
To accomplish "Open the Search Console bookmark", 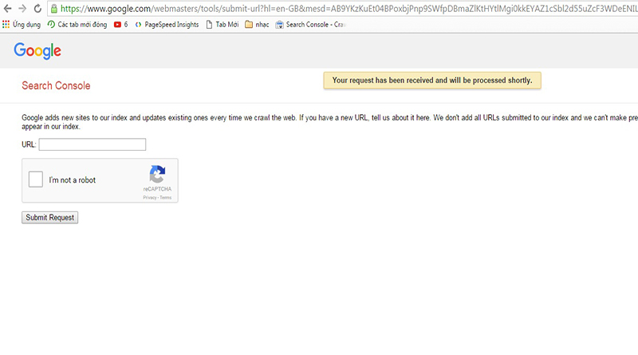I will pyautogui.click(x=310, y=25).
